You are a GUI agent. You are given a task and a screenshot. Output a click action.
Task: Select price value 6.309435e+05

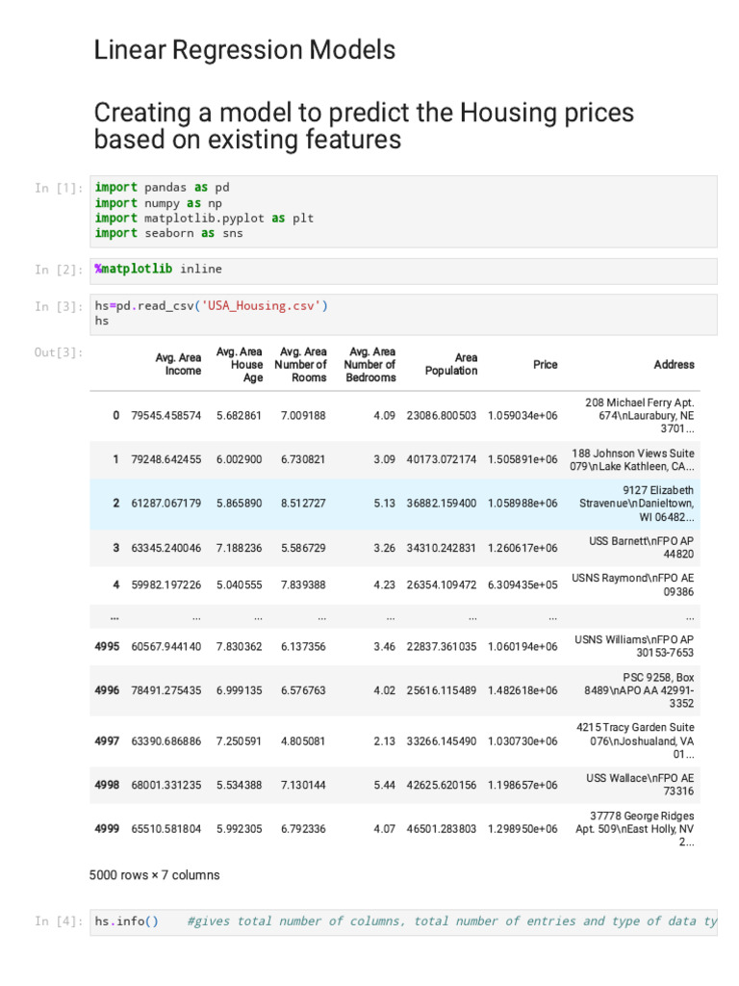tap(522, 584)
